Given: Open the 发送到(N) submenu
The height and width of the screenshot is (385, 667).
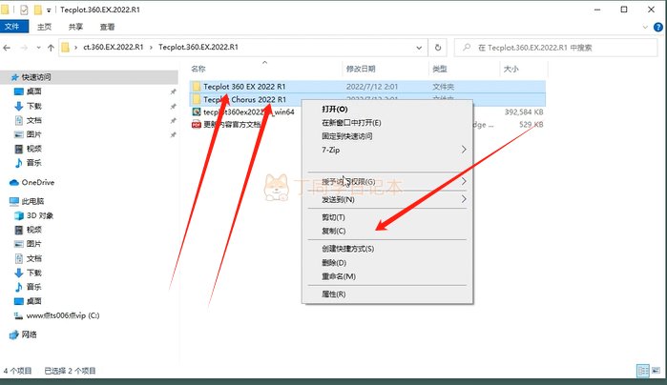Looking at the screenshot, I should (387, 200).
